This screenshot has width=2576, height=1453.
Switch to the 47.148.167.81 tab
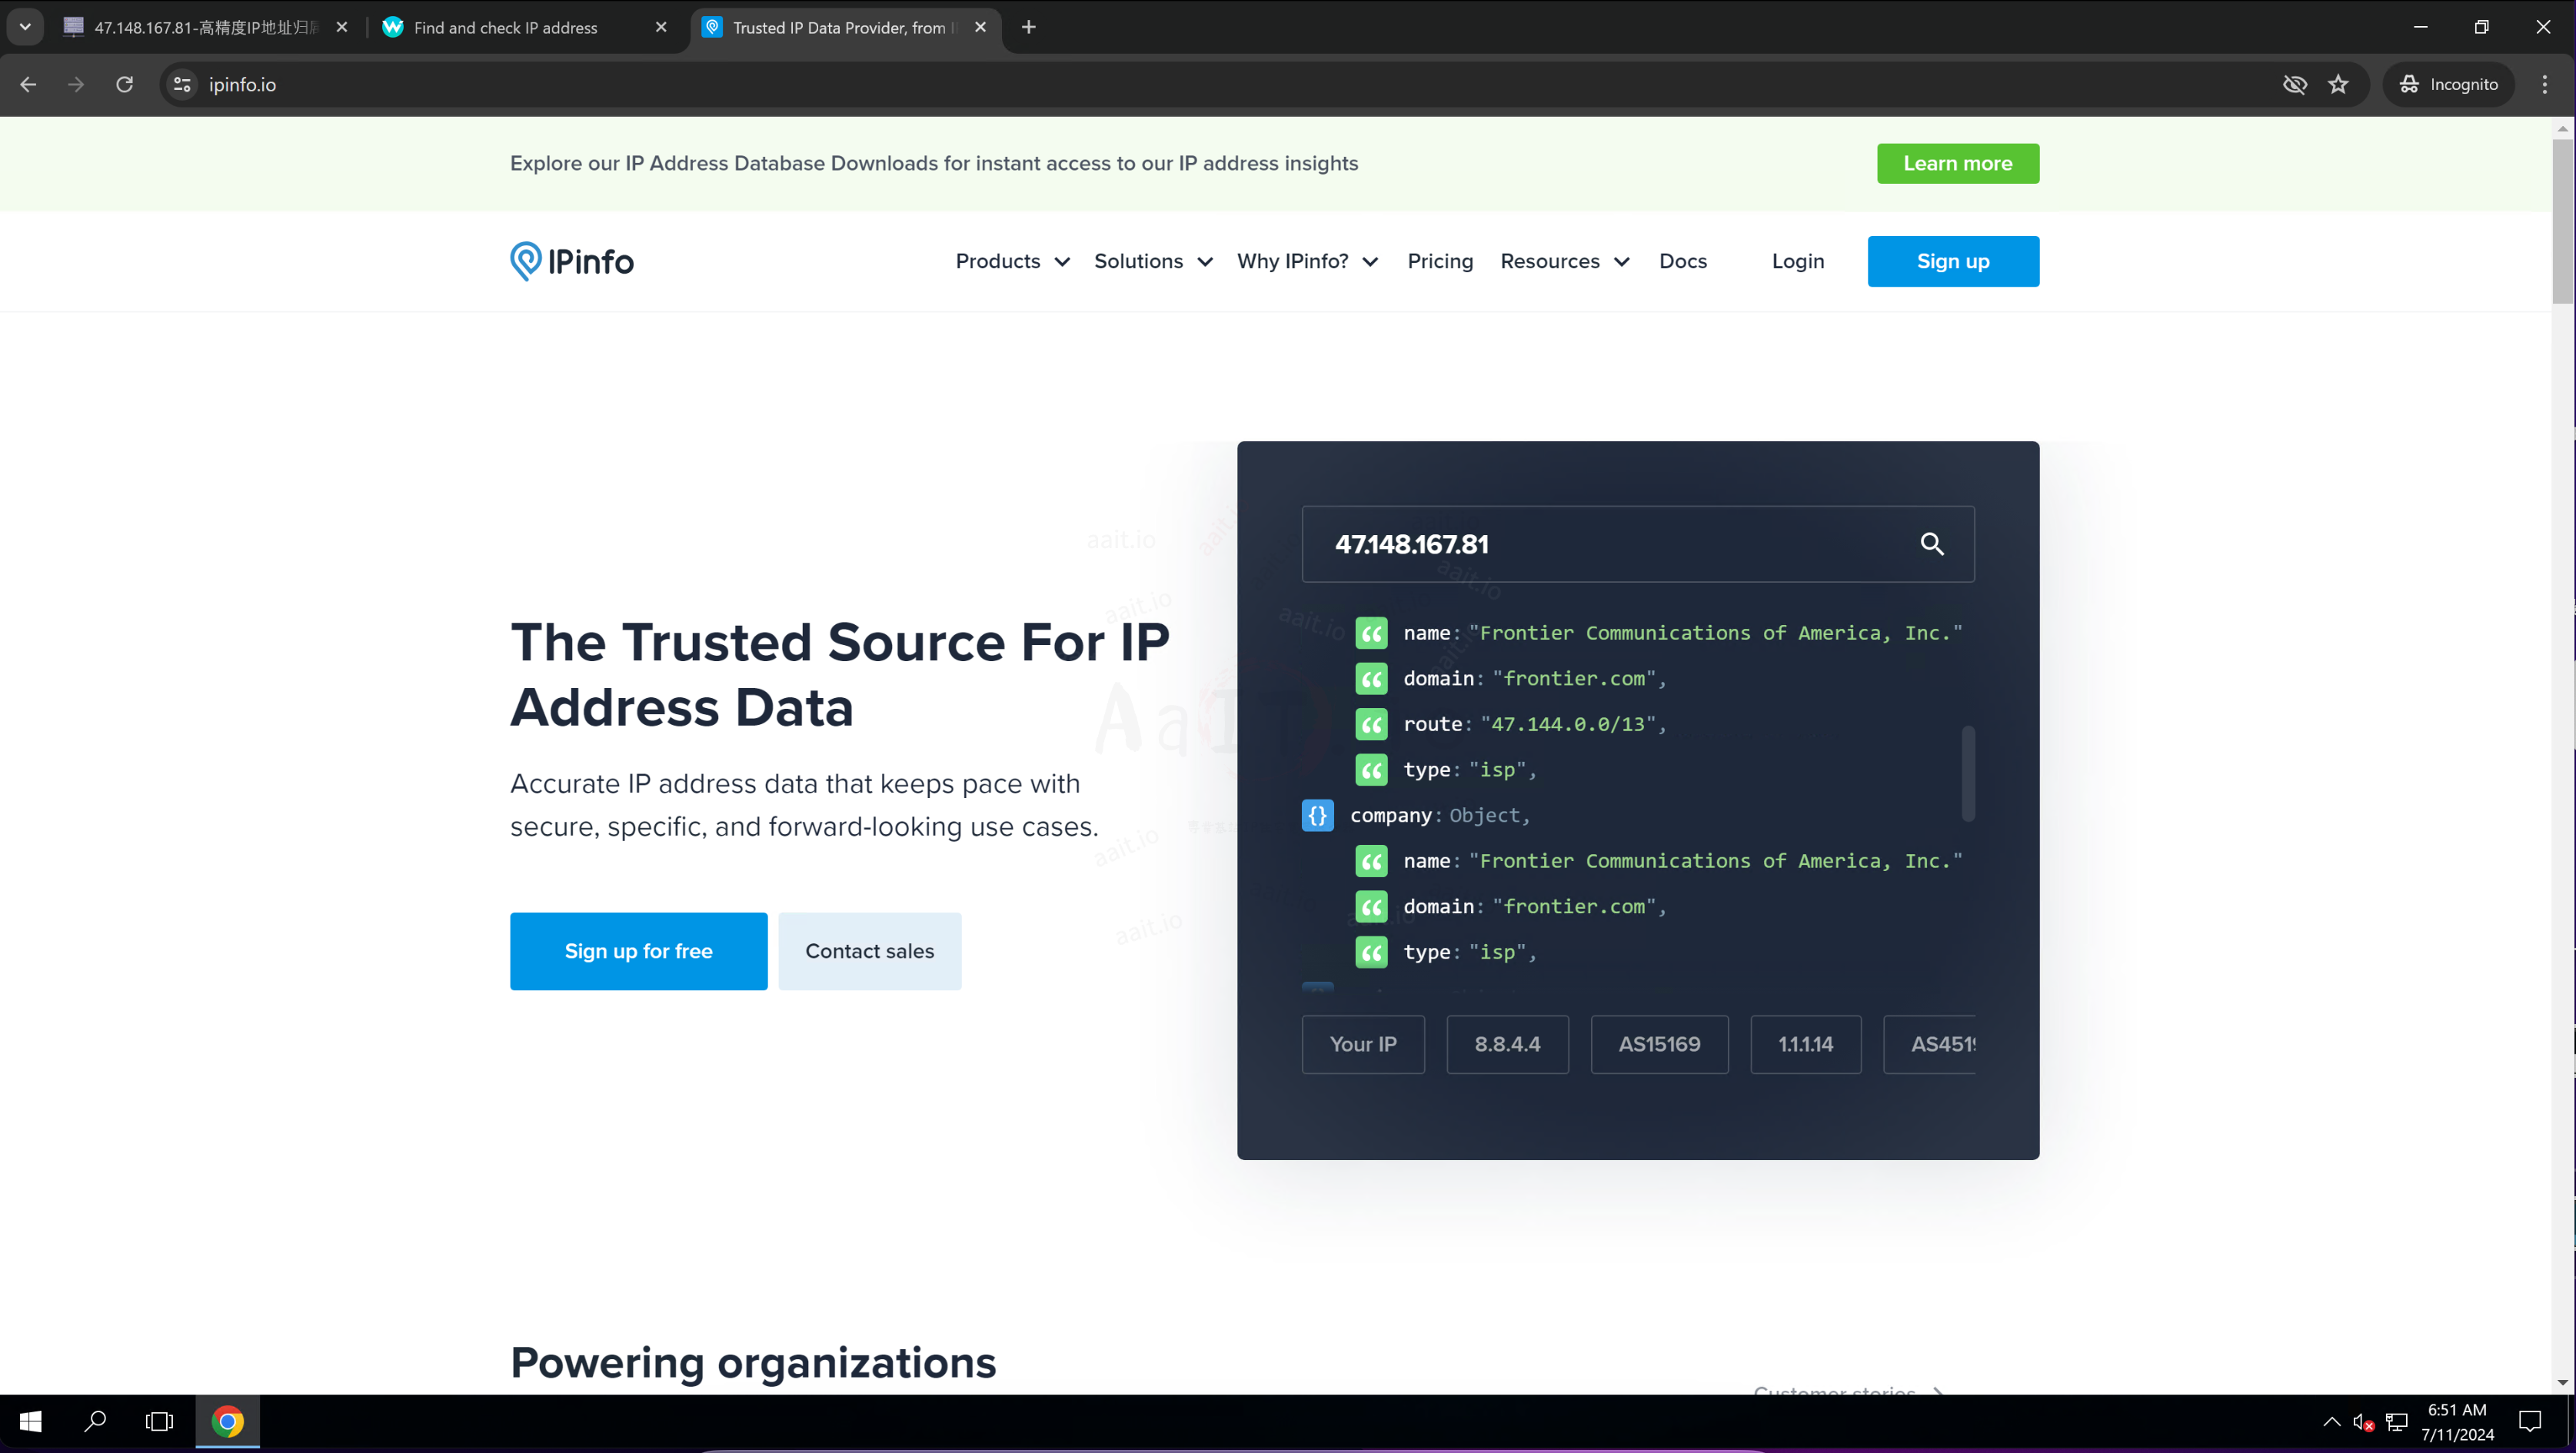pos(205,27)
